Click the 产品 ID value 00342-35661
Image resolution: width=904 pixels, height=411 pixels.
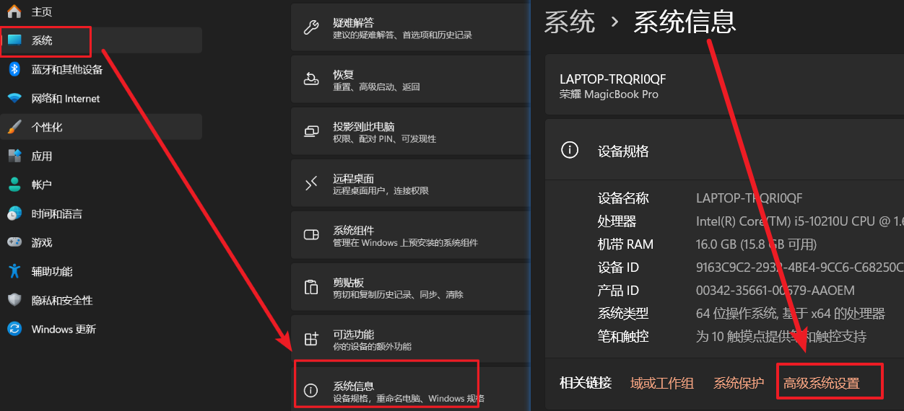point(775,291)
